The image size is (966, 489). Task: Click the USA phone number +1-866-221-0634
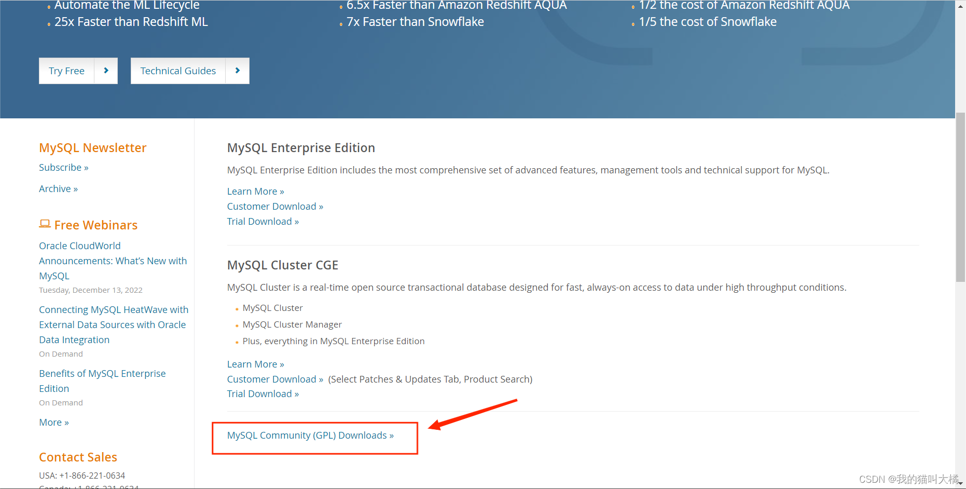(92, 476)
